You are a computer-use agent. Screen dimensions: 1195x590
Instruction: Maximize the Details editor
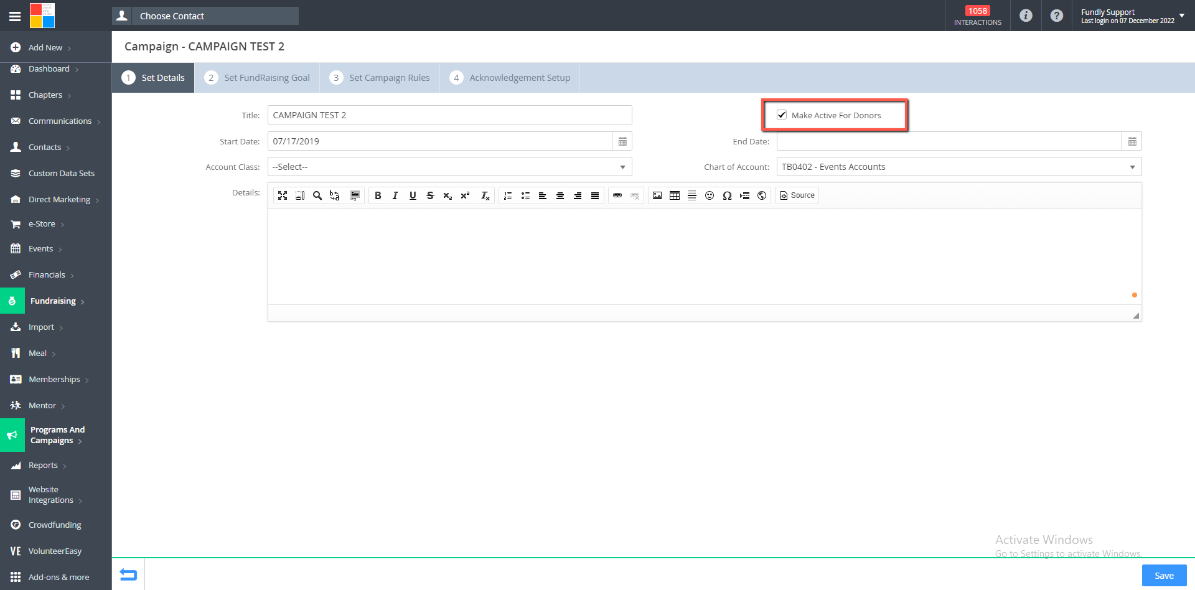click(x=283, y=195)
